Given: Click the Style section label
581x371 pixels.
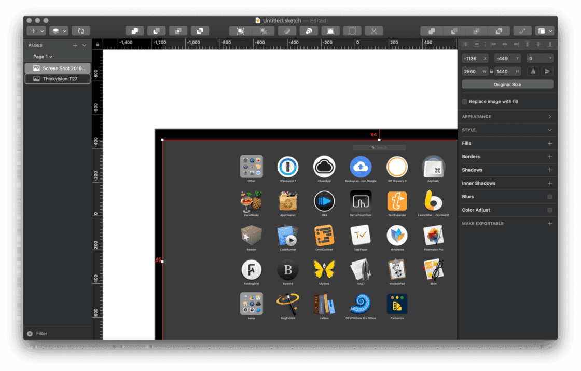Looking at the screenshot, I should click(x=469, y=130).
